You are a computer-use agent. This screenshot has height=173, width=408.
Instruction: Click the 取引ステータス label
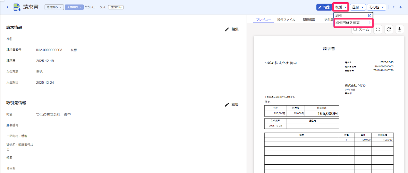click(95, 7)
